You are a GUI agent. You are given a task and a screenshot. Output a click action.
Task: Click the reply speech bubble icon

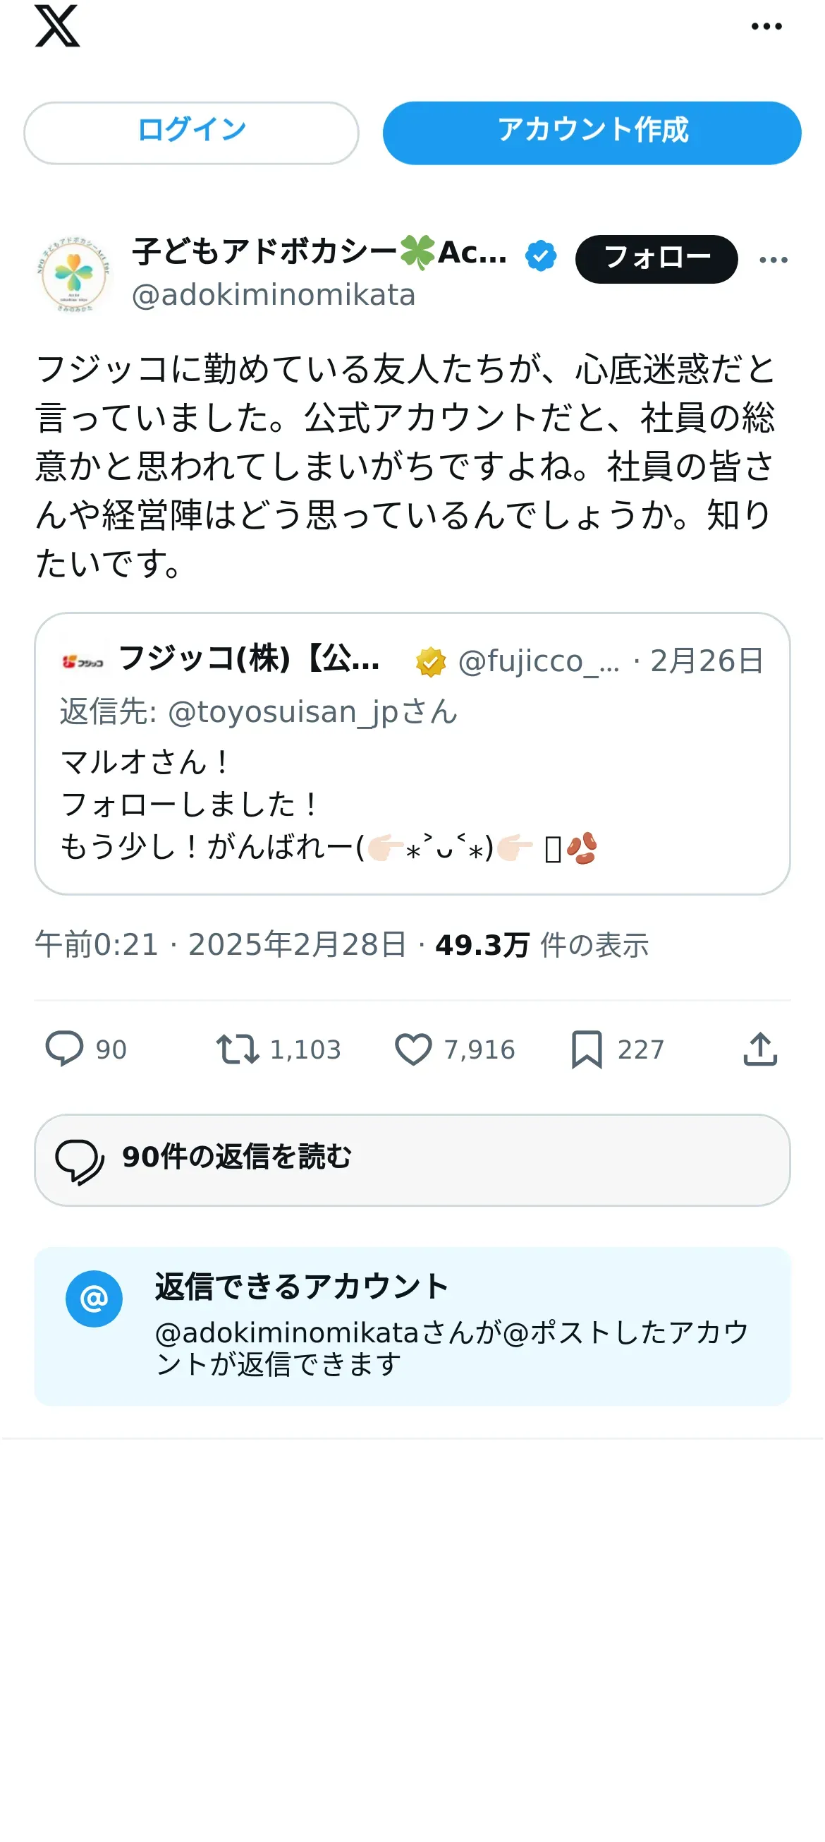[x=64, y=1049]
